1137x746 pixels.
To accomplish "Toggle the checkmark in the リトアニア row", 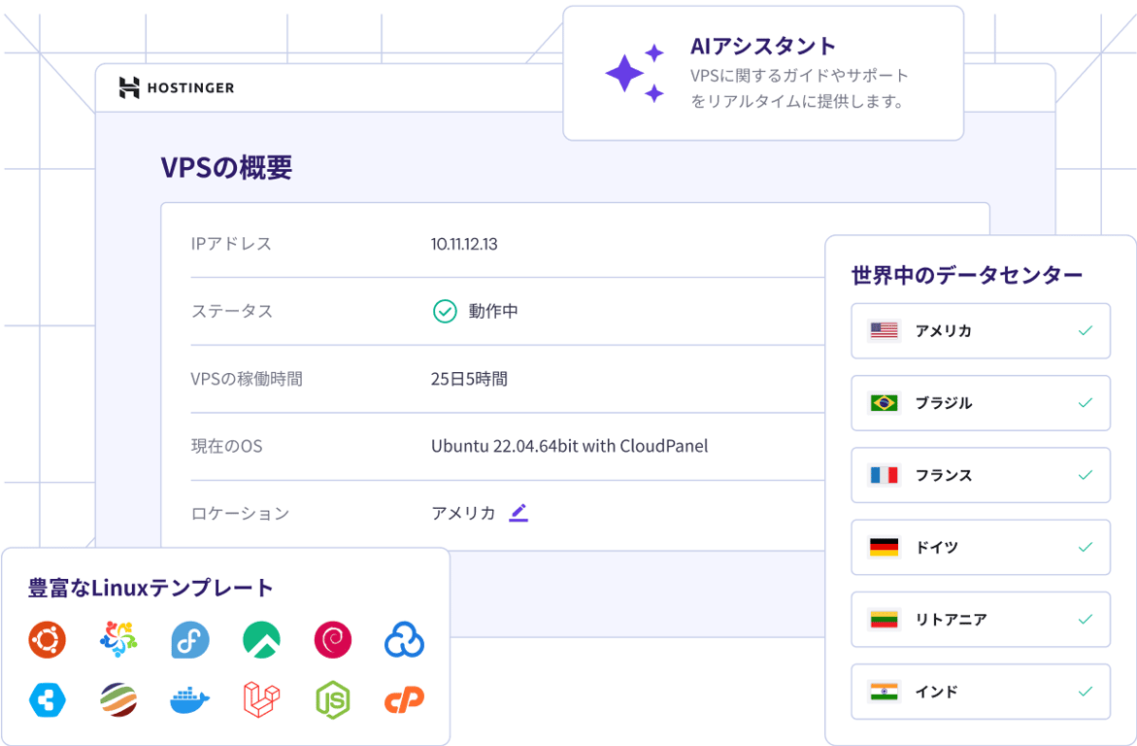I will click(x=1085, y=620).
